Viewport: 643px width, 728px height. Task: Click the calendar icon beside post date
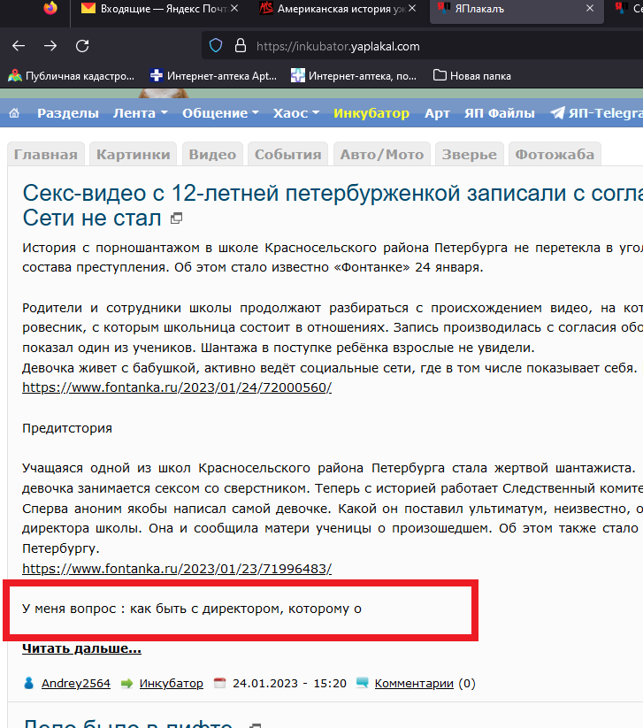(219, 683)
